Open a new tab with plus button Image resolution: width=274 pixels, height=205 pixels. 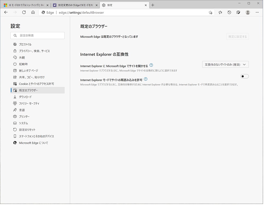click(x=153, y=5)
